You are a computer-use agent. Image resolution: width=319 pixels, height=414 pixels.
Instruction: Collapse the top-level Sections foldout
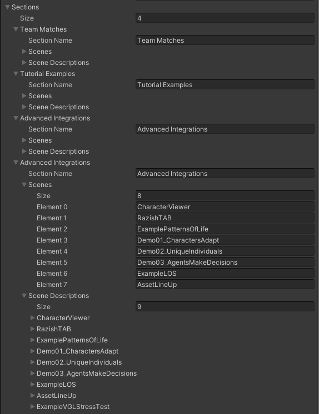[7, 7]
